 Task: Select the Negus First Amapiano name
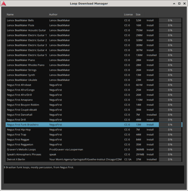20,100
